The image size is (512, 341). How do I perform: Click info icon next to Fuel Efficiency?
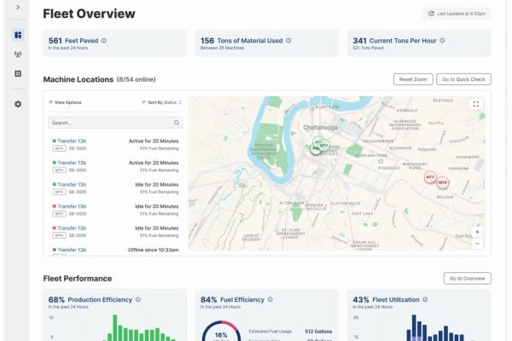[x=270, y=299]
